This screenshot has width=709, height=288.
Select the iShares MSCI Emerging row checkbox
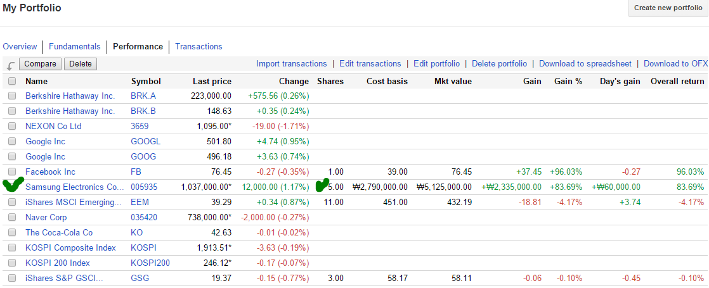(x=12, y=202)
